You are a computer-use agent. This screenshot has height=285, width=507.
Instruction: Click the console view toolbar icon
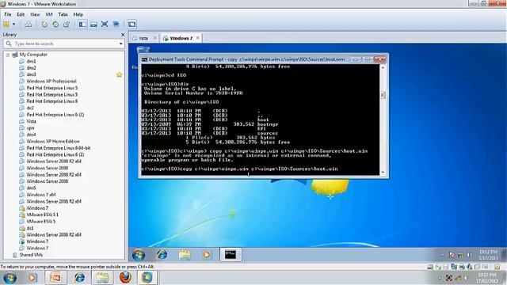(132, 25)
